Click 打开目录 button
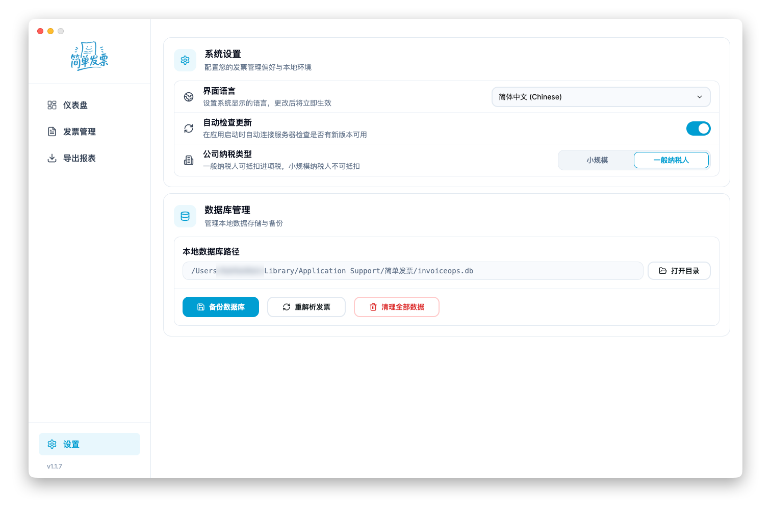The width and height of the screenshot is (771, 516). coord(679,271)
